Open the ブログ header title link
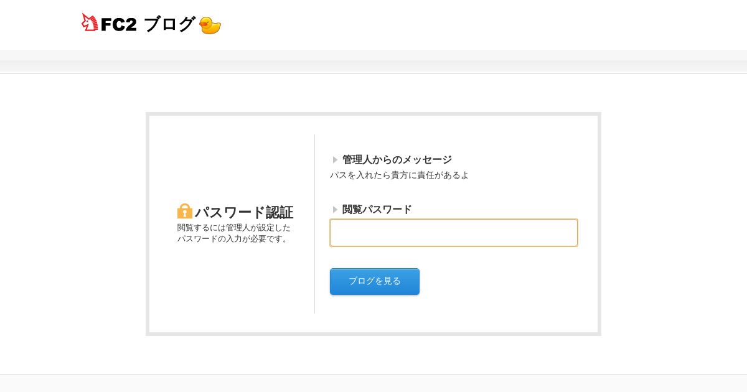 pos(169,24)
